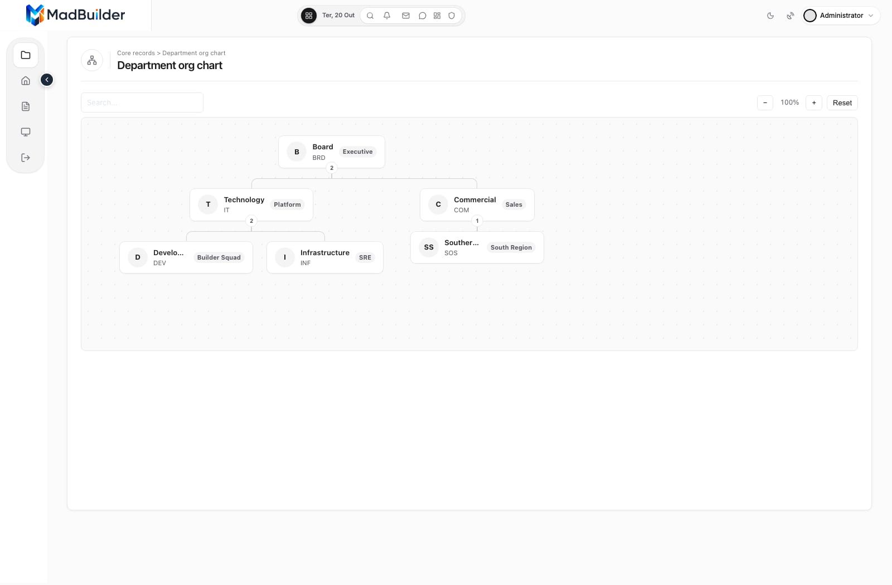
Task: Zoom out with the minus button
Action: (x=765, y=103)
